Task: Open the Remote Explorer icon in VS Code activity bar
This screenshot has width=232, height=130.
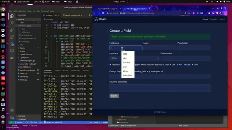Action: 12,51
